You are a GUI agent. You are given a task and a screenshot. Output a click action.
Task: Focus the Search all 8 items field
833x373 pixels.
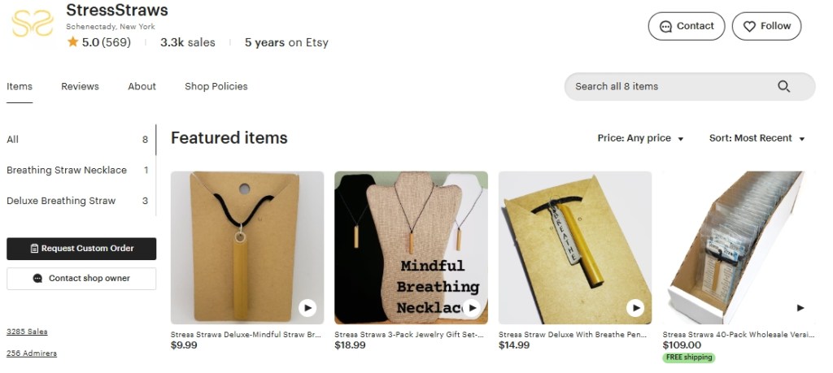[x=667, y=87]
